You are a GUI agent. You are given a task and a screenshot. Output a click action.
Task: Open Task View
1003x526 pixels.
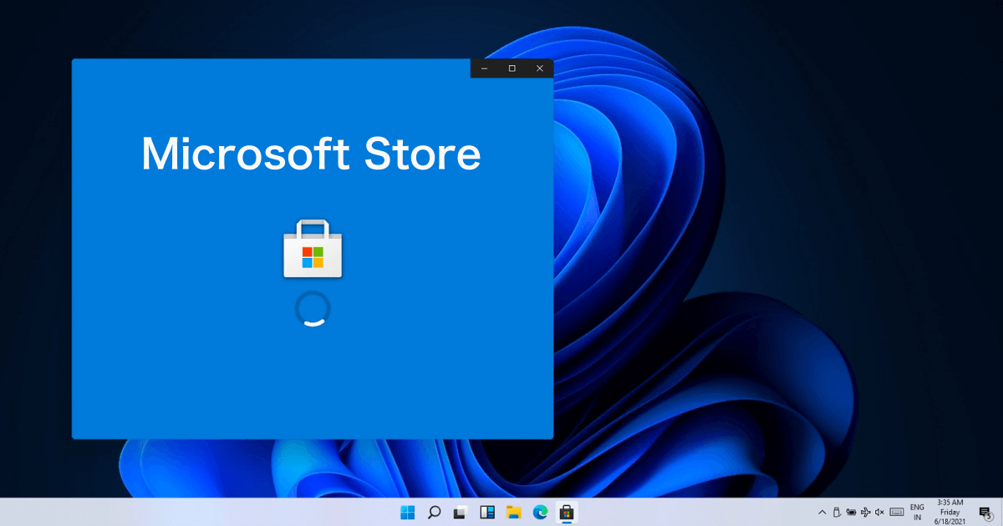coord(459,512)
